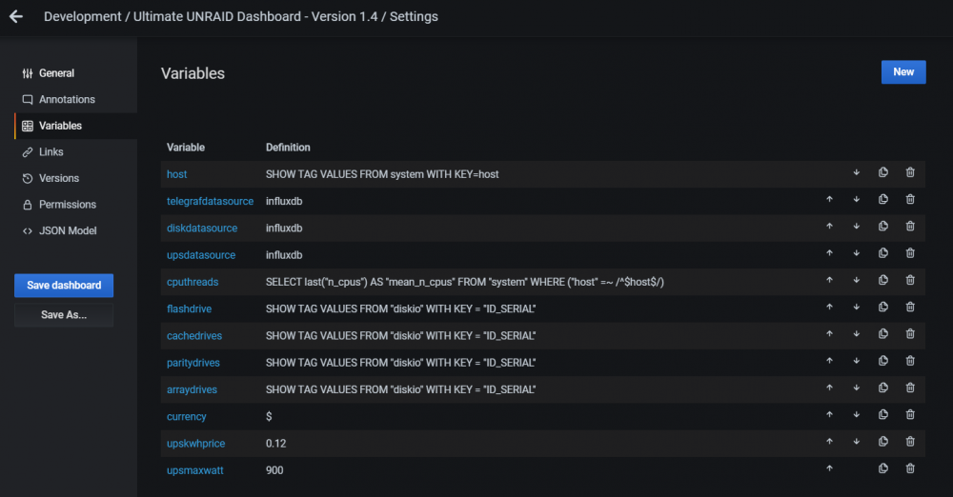Open upskwhprice variable link
This screenshot has height=497, width=953.
(195, 444)
